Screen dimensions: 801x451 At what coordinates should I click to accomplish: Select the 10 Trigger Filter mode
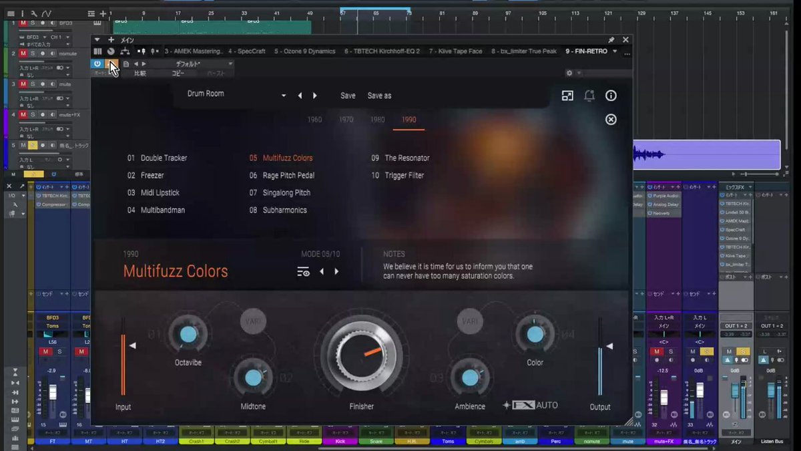(398, 176)
